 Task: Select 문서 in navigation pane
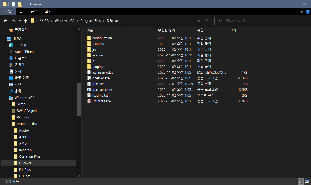click(18, 71)
